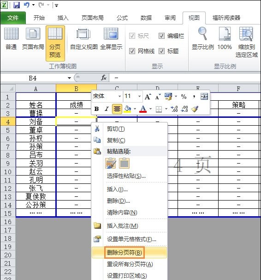Apply comma style in mini toolbar
This screenshot has height=280, width=261.
tap(194, 97)
